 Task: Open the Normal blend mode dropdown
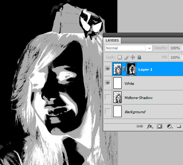click(129, 48)
